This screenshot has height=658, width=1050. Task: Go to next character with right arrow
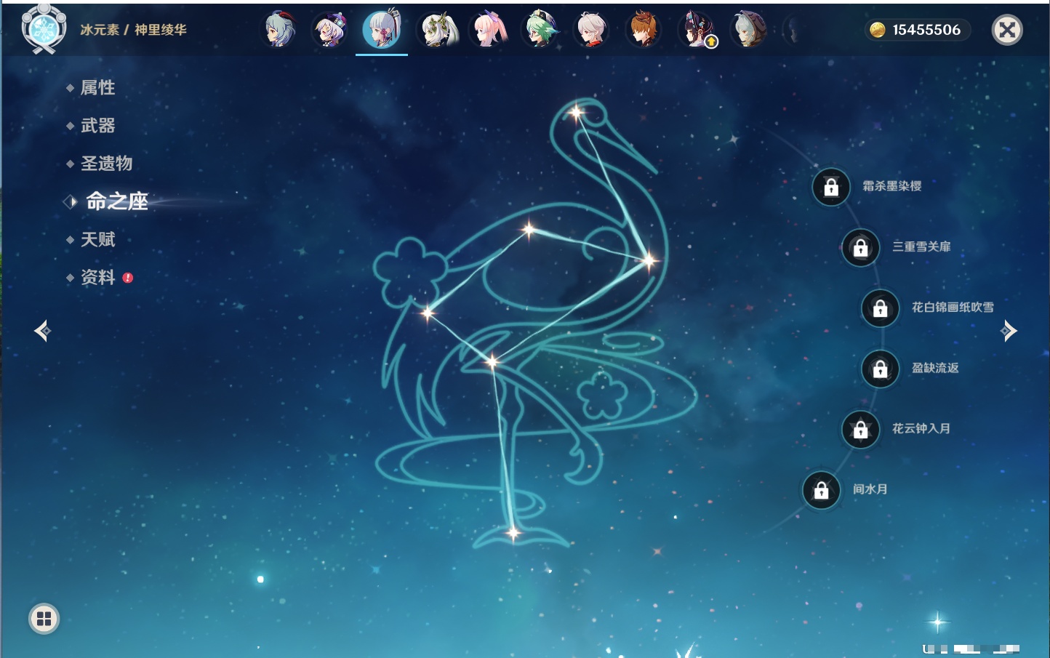1009,331
